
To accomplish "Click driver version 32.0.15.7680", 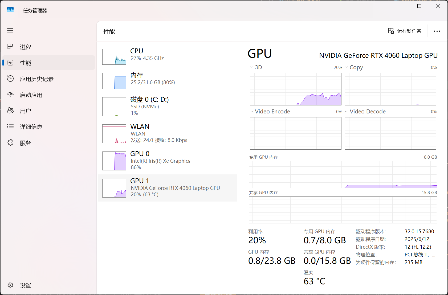I will pos(419,232).
